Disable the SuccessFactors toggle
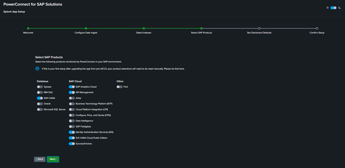Viewport: 345px width, 168px height. (72, 144)
